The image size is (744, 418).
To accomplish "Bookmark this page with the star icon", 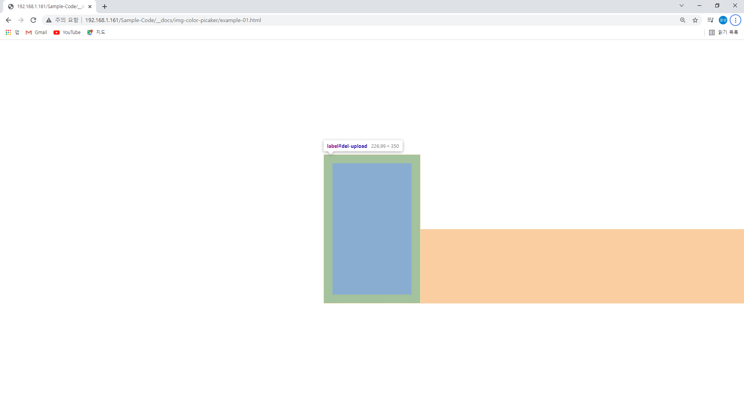I will pyautogui.click(x=695, y=20).
